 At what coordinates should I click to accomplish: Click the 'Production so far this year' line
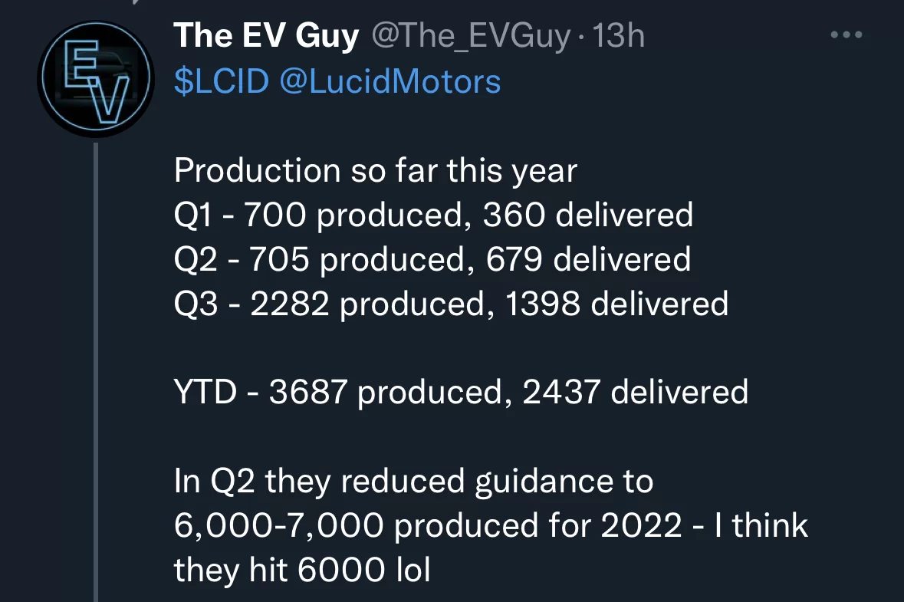click(375, 171)
